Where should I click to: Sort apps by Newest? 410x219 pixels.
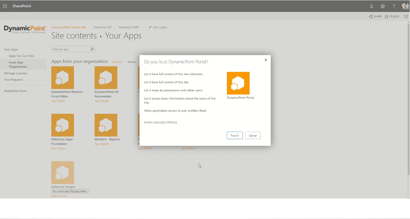(118, 62)
